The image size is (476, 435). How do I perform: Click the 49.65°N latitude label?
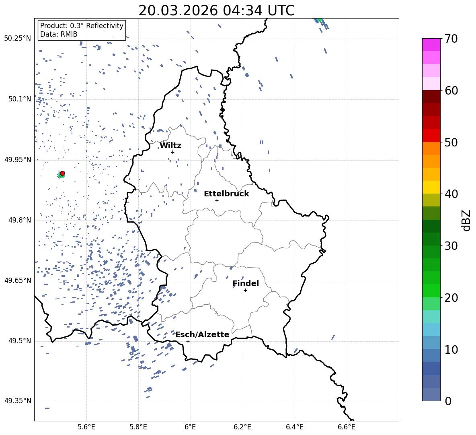18,280
